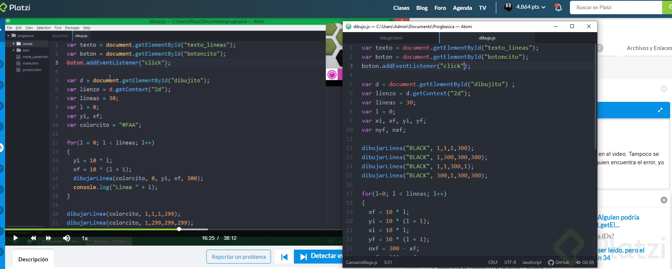Expand the dom folder in video tree

pyautogui.click(x=14, y=50)
